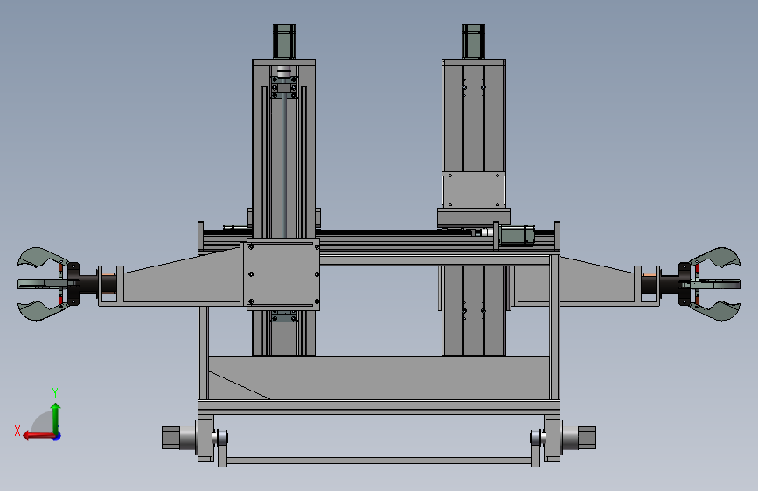This screenshot has height=491, width=758.
Task: Select the right gripper claw assembly
Action: click(709, 284)
